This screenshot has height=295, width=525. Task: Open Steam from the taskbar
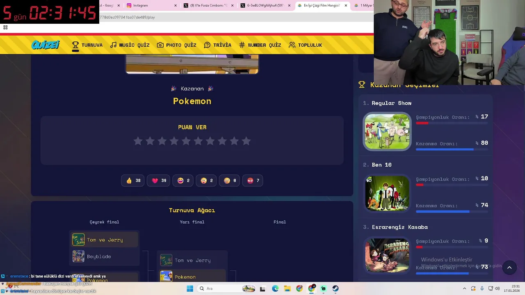point(336,288)
